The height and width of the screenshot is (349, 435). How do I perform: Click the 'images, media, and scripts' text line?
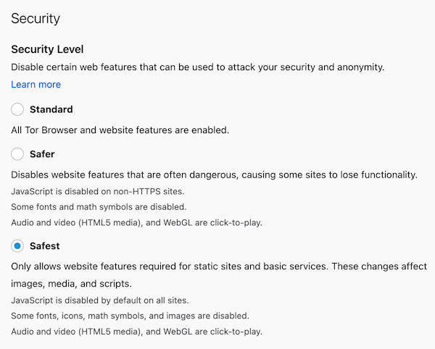click(x=71, y=284)
